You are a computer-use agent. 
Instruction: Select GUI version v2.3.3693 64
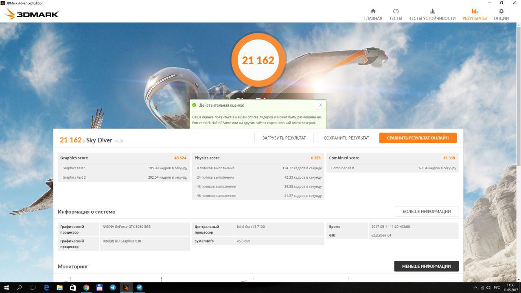[x=381, y=235]
